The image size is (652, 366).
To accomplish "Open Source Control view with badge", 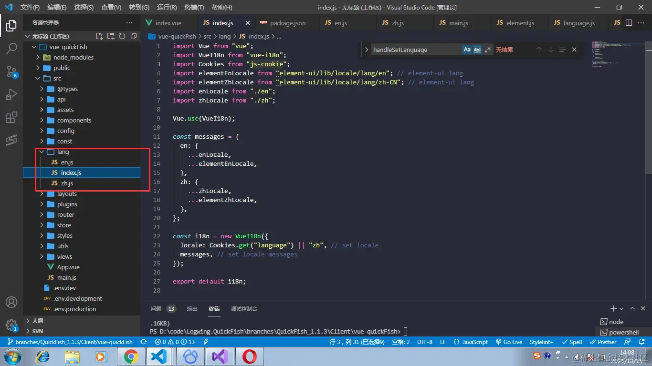I will pyautogui.click(x=11, y=71).
